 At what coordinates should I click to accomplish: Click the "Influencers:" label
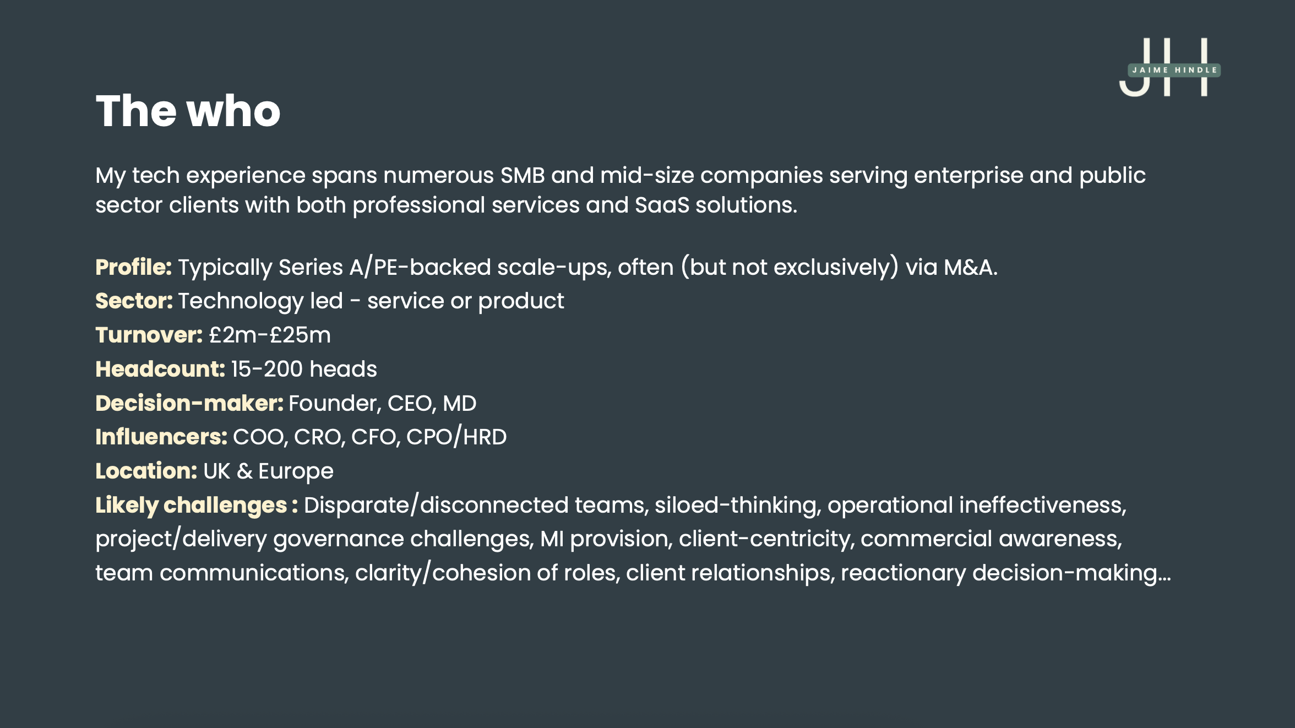(161, 437)
